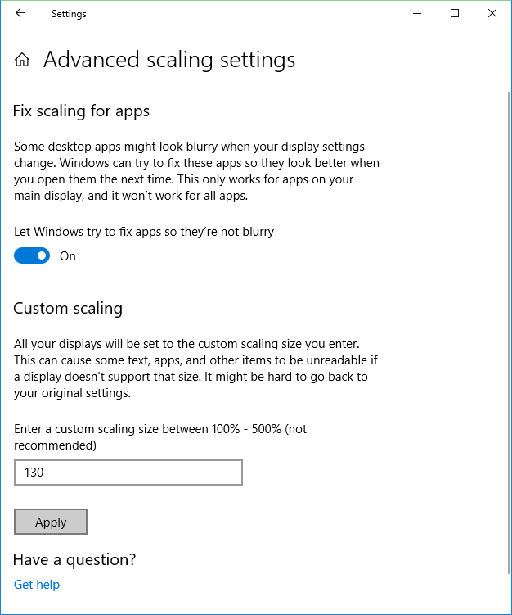Open the Get help link
Image resolution: width=512 pixels, height=615 pixels.
click(37, 585)
